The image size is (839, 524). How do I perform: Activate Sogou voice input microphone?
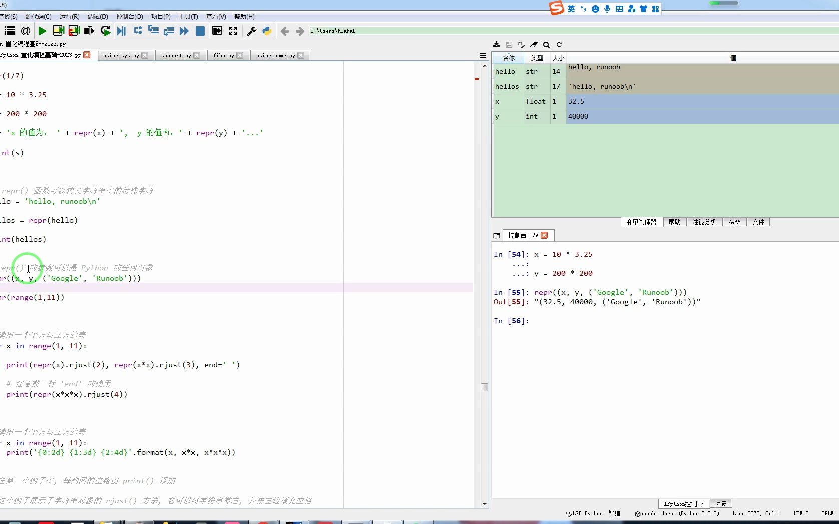(x=607, y=9)
